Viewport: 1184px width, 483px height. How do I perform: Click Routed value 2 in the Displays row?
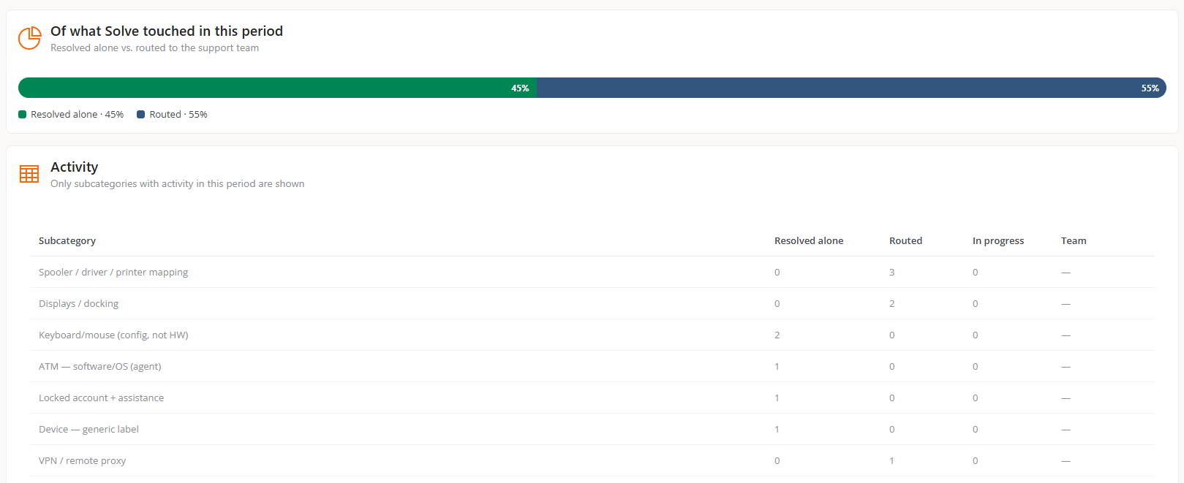coord(892,303)
